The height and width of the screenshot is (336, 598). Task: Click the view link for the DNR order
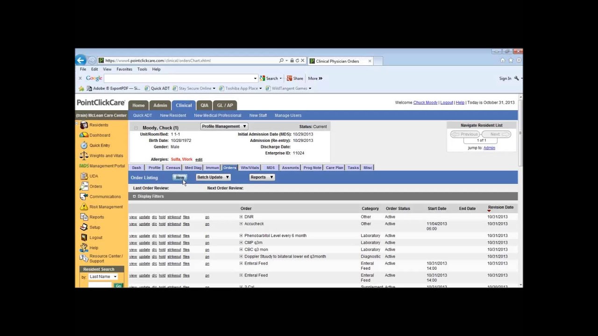[x=133, y=217]
